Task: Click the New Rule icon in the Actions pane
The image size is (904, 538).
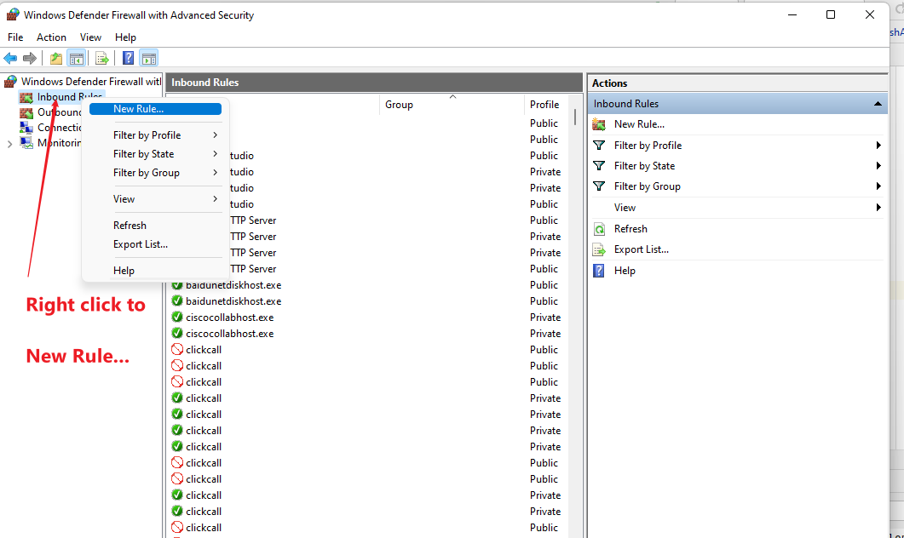Action: pyautogui.click(x=599, y=124)
